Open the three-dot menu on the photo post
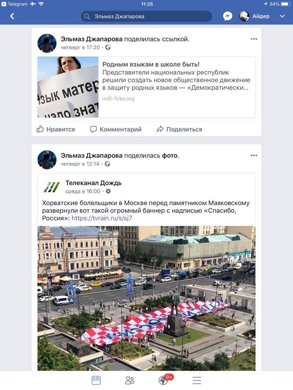The image size is (293, 390). point(254,156)
